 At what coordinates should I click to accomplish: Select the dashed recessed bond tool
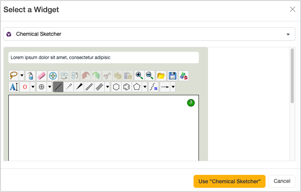point(69,87)
